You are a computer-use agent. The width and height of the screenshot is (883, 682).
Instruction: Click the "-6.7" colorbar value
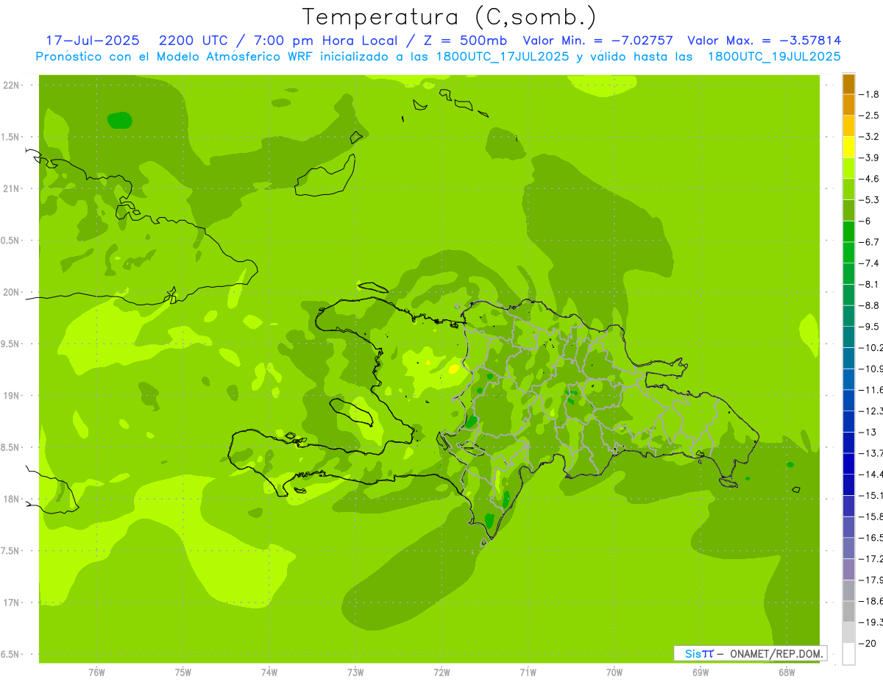(869, 242)
